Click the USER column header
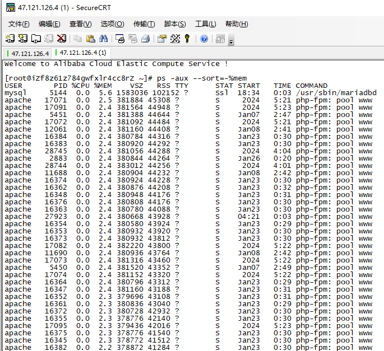This screenshot has height=351, width=384. click(13, 86)
